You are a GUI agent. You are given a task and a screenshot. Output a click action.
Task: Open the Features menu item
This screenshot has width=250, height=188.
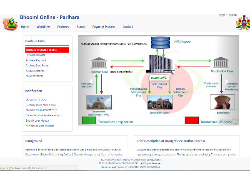63,27
